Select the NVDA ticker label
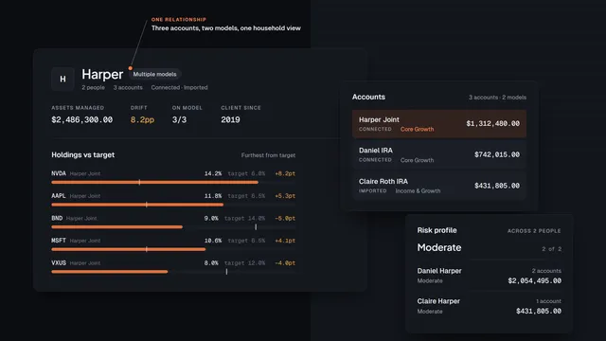This screenshot has width=606, height=341. 59,173
